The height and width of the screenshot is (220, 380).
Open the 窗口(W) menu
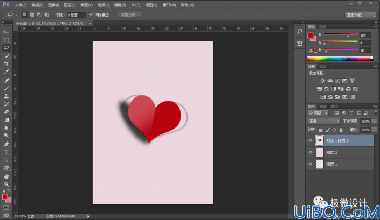click(169, 5)
